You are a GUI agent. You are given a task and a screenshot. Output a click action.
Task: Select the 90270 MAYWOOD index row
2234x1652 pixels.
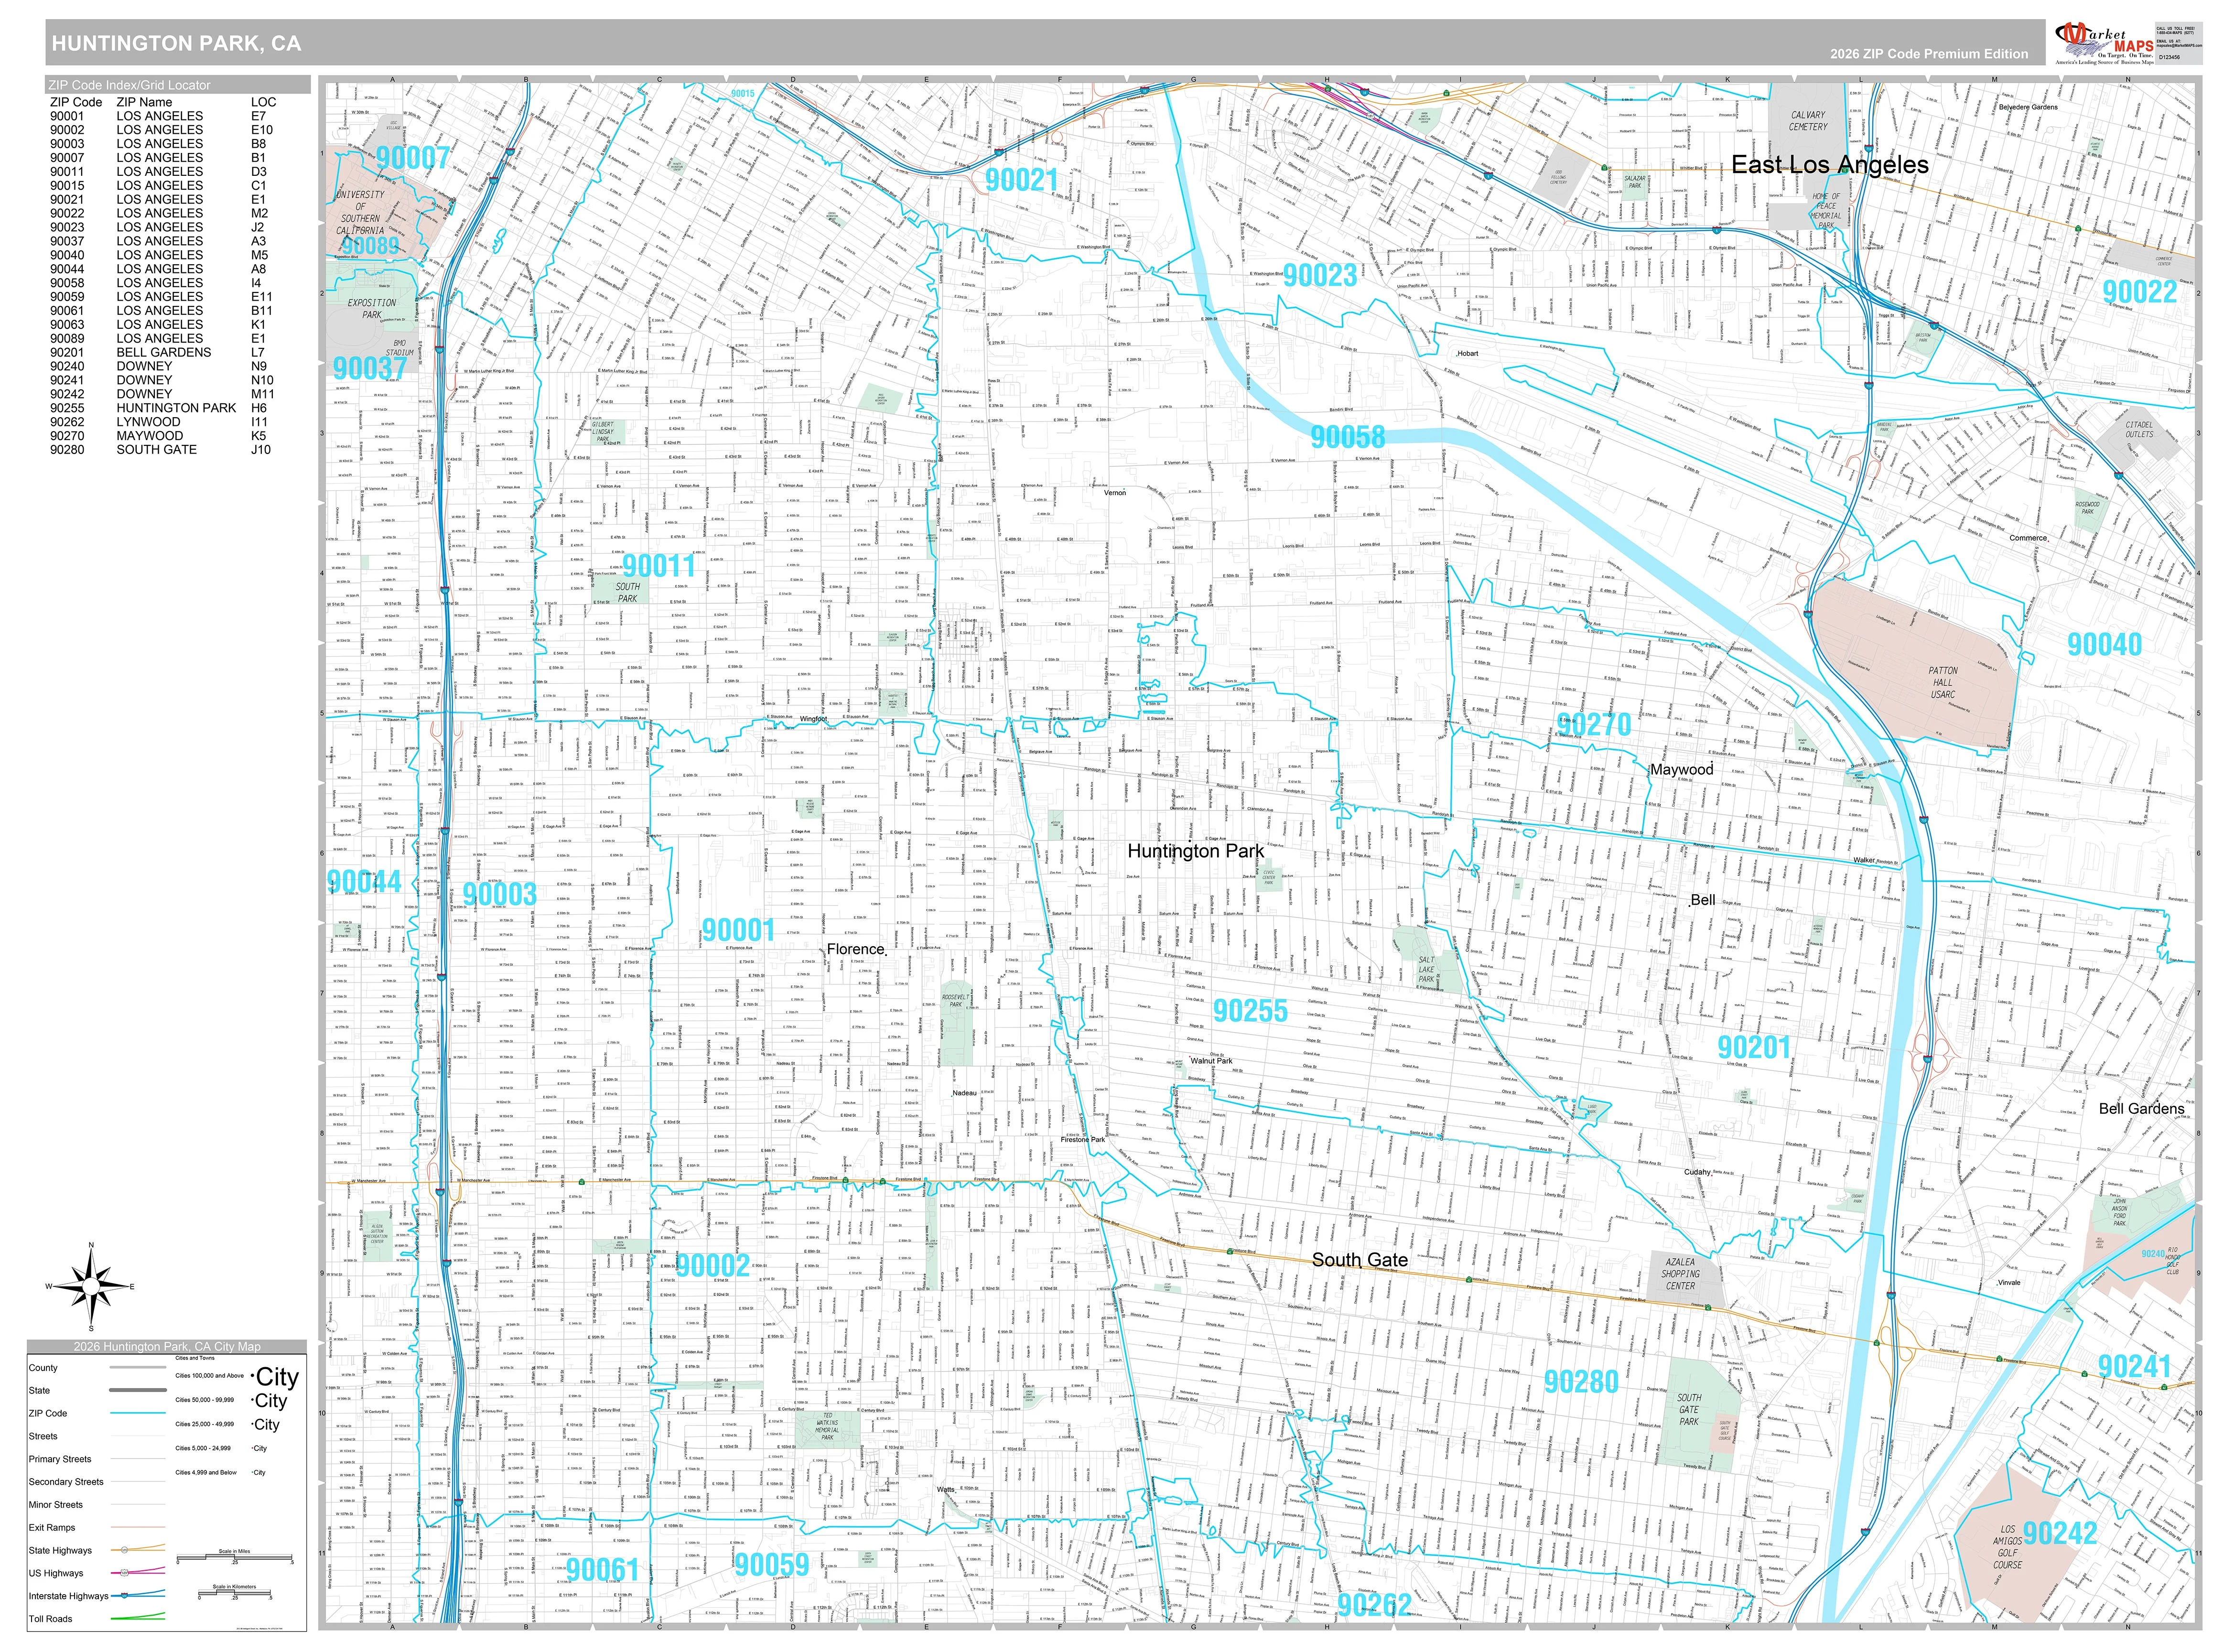point(163,436)
